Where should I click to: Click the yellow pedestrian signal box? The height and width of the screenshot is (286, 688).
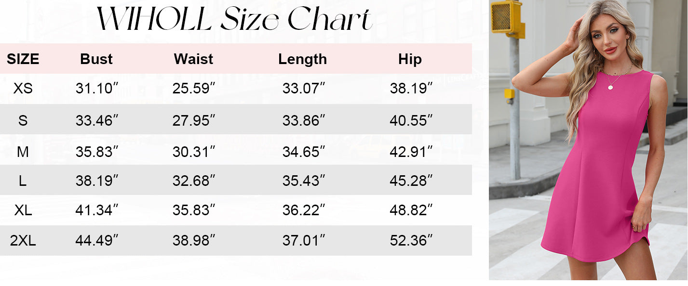[x=507, y=17]
